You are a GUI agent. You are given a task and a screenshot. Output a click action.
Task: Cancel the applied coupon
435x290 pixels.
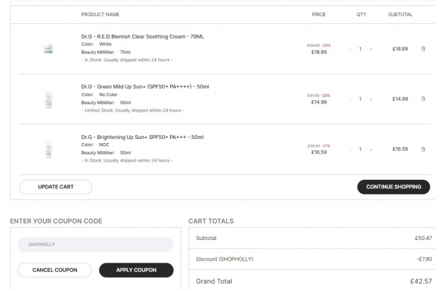55,270
